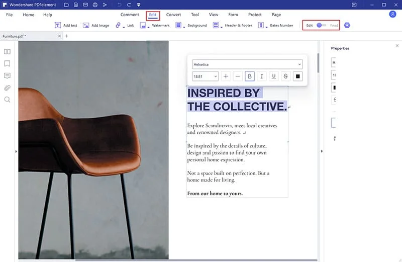This screenshot has width=402, height=262.
Task: Open the Tool tab
Action: tap(195, 15)
